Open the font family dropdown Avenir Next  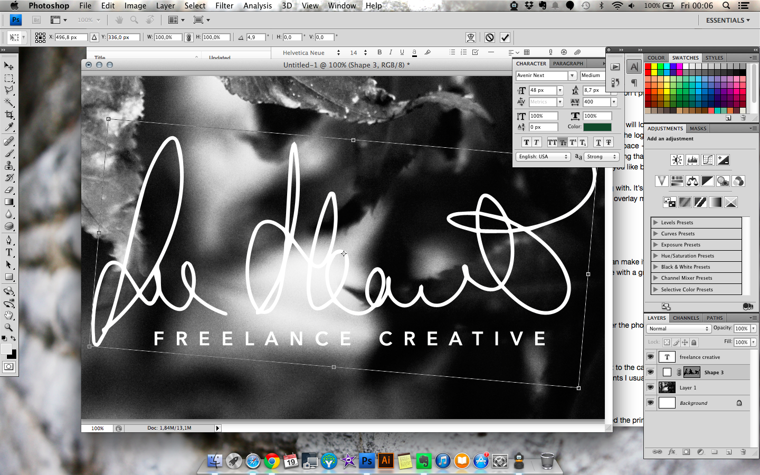572,75
